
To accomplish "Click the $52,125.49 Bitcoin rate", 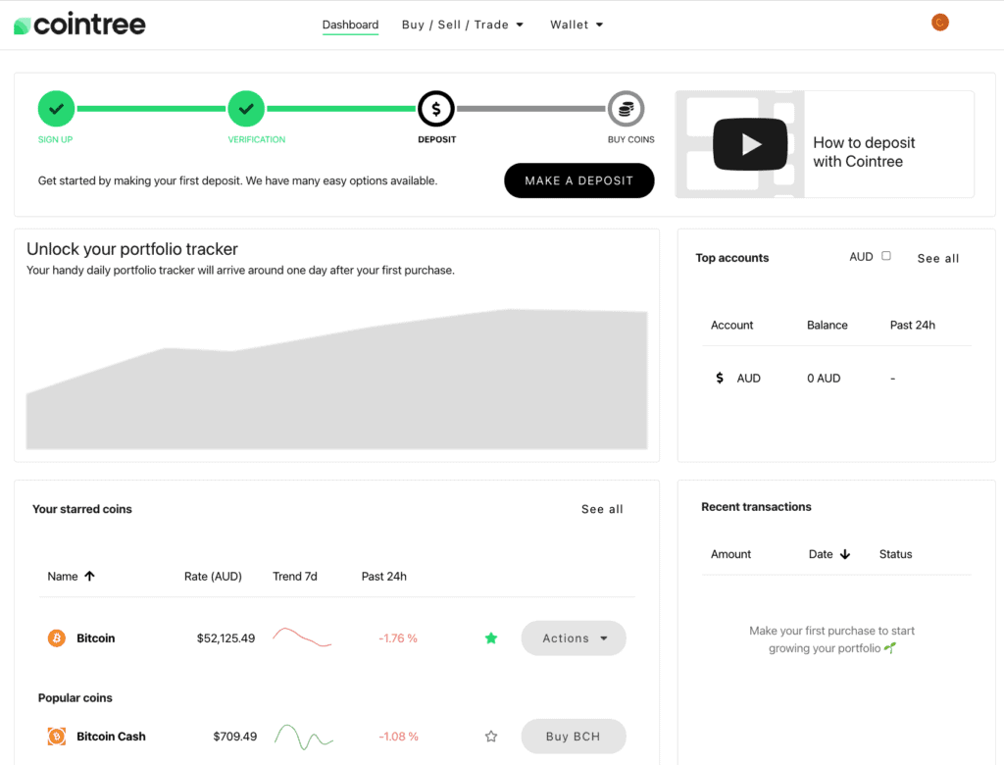I will click(226, 638).
